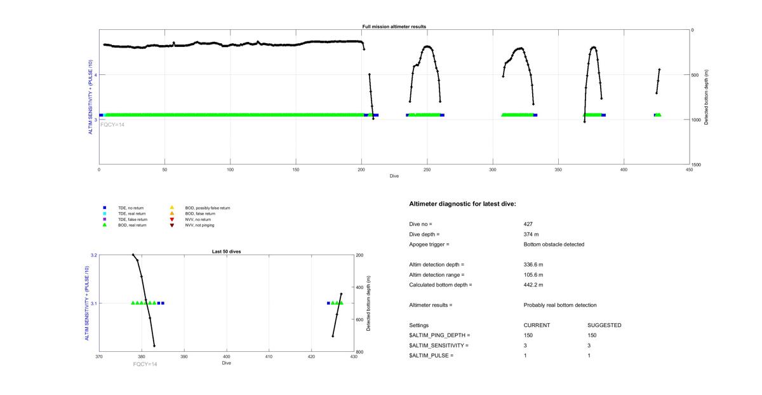Image resolution: width=762 pixels, height=395 pixels.
Task: Click the 'Apogee trigger =' label
Action: (429, 244)
